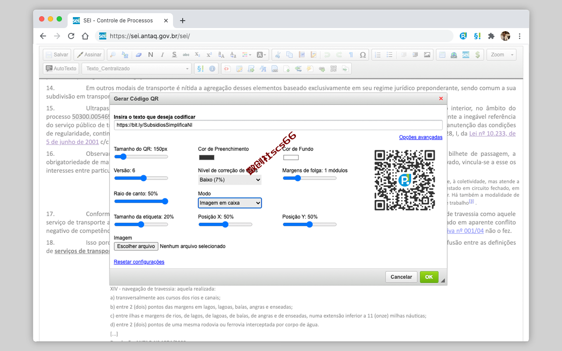The width and height of the screenshot is (562, 351).
Task: Click the Resetar configurações link
Action: pyautogui.click(x=139, y=262)
